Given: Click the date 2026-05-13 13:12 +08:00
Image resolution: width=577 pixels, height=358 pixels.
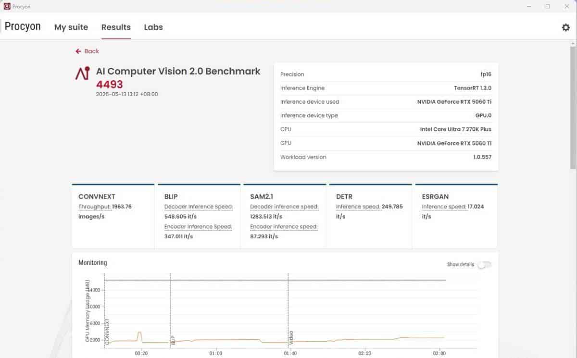Looking at the screenshot, I should (127, 94).
